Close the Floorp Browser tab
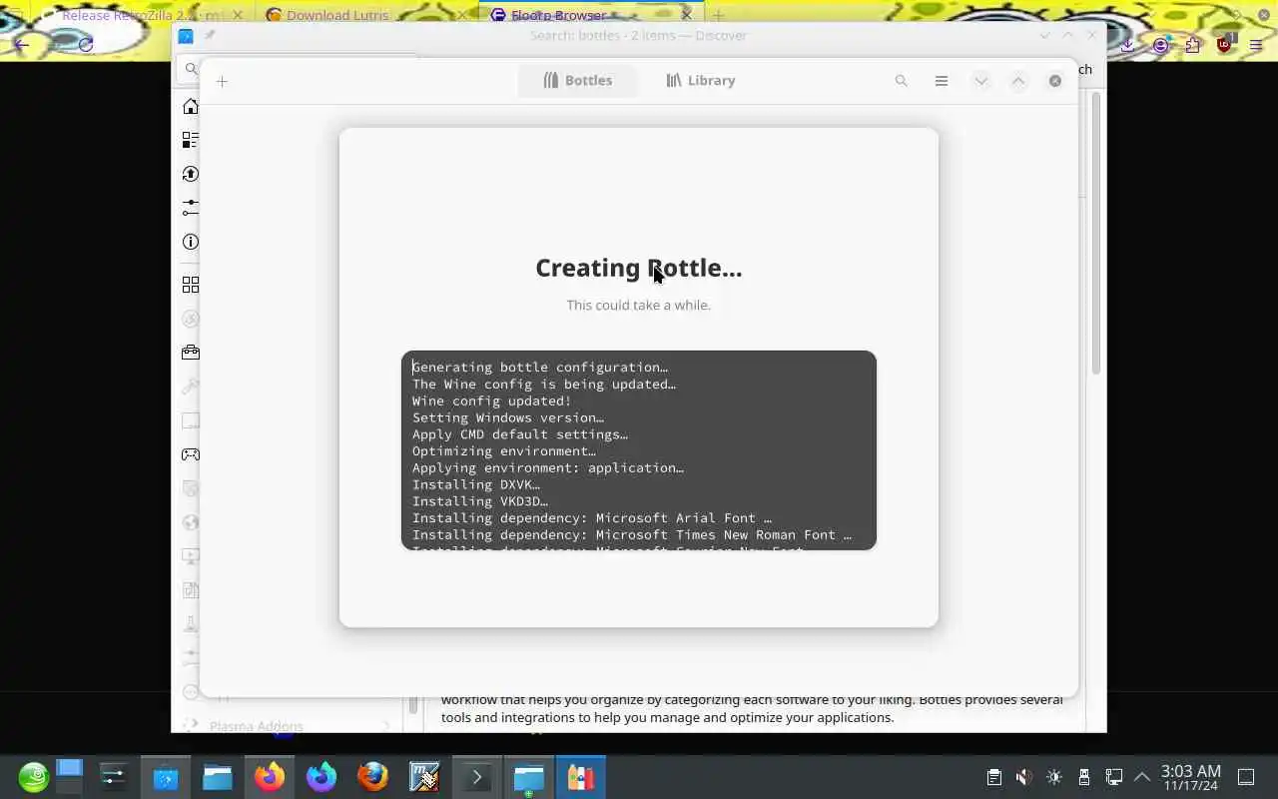 click(x=686, y=15)
